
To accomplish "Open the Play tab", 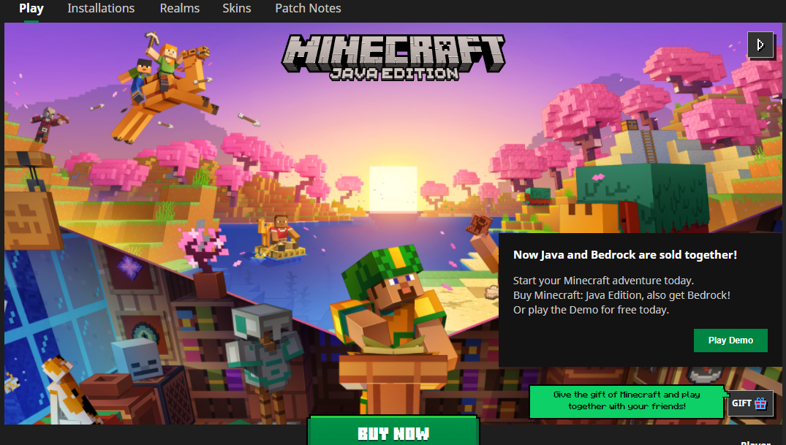I will coord(31,9).
